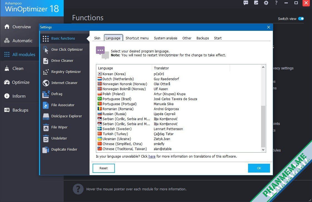Switch to the Start tab
312x202 pixels.
pos(218,38)
